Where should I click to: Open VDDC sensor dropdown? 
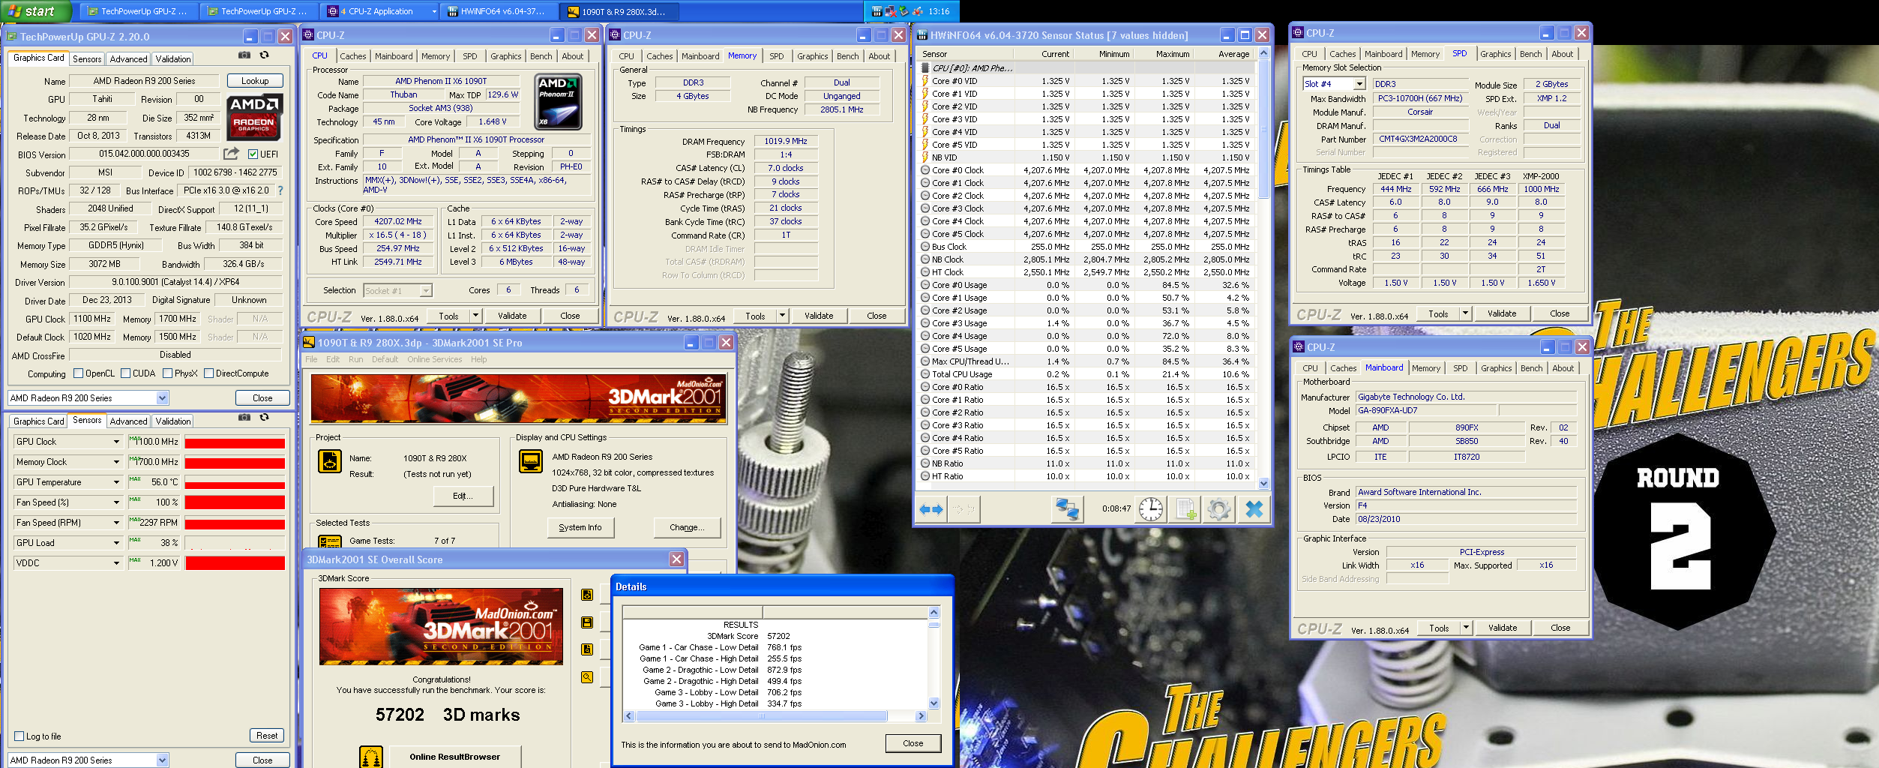coord(116,563)
